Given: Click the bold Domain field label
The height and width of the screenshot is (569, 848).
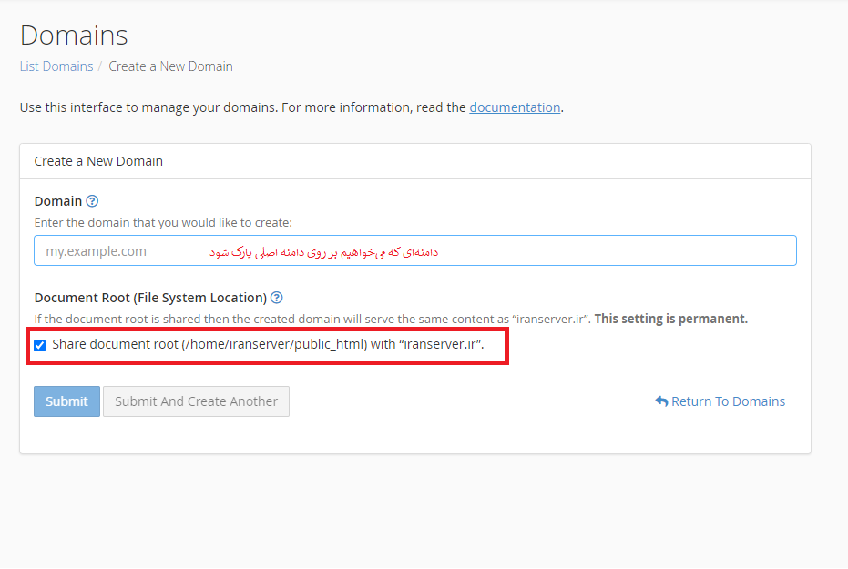Looking at the screenshot, I should 58,201.
